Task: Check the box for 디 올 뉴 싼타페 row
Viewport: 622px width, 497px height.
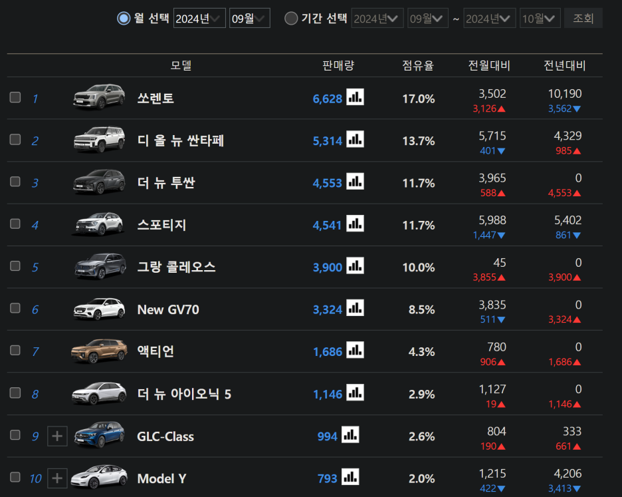Action: point(15,140)
